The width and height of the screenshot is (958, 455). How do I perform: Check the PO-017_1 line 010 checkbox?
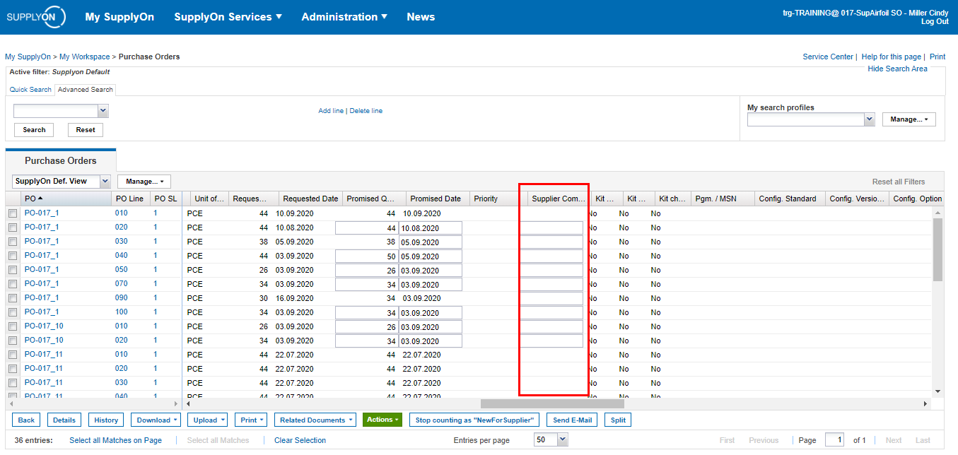pyautogui.click(x=13, y=213)
